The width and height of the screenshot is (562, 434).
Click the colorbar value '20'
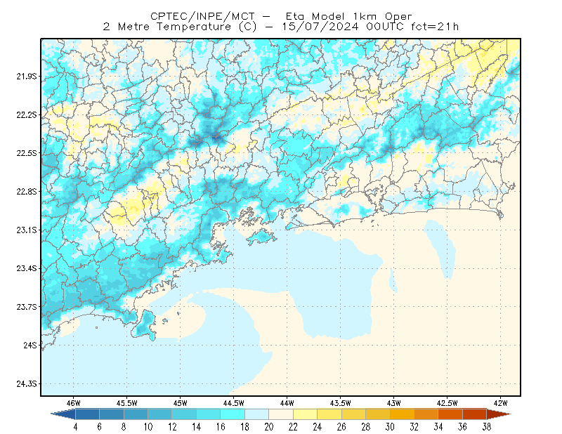pos(269,427)
